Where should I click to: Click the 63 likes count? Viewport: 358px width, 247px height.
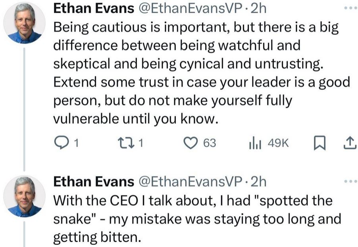[x=210, y=143]
